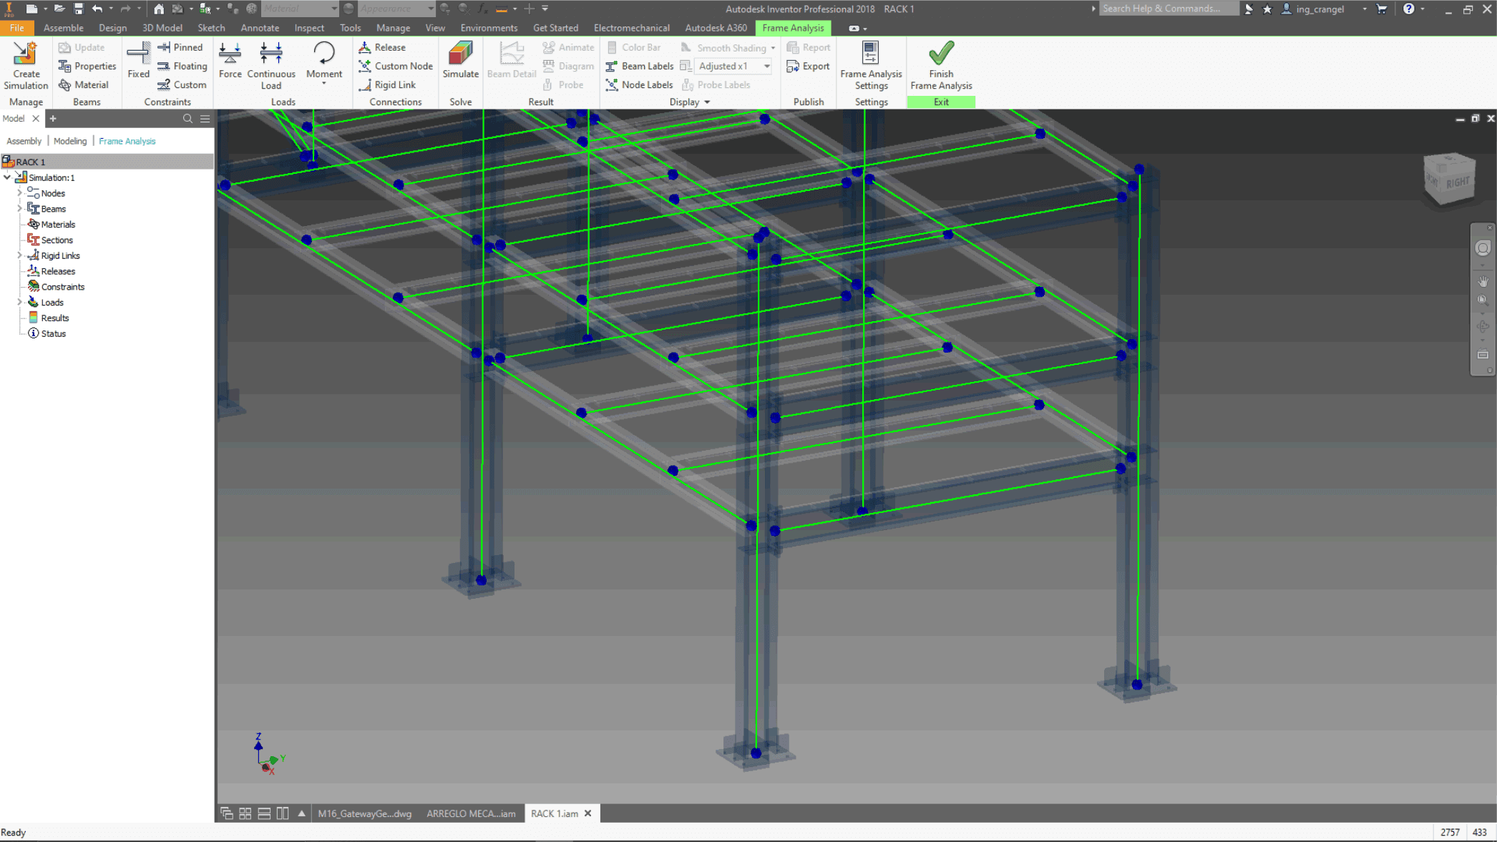The width and height of the screenshot is (1497, 842).
Task: Toggle the displacement scale icon beside Adjusted x1
Action: coord(686,66)
